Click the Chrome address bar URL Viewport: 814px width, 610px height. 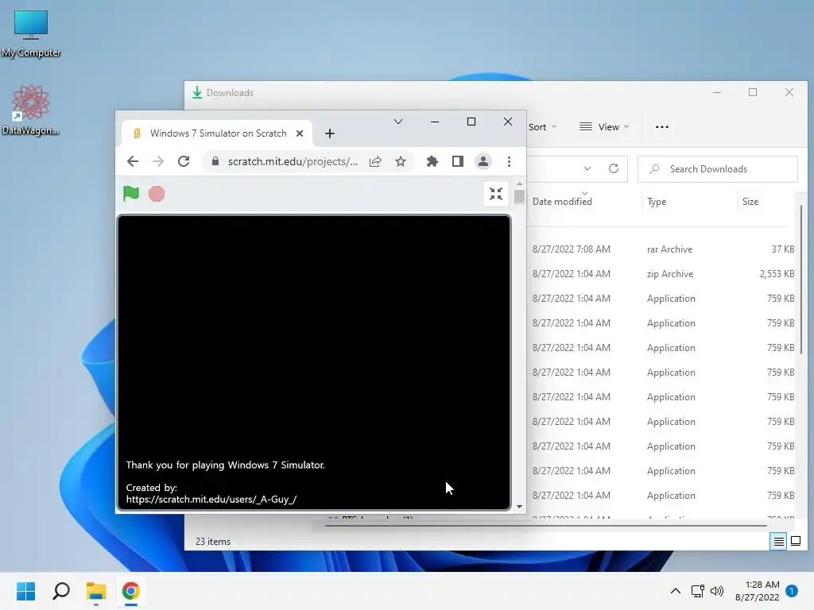[293, 161]
